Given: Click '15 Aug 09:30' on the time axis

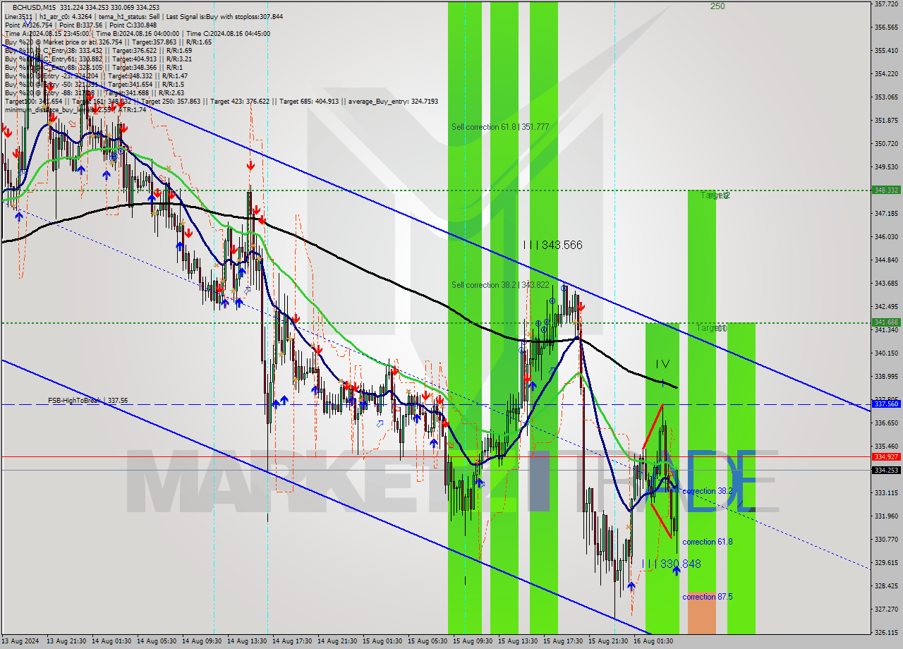Looking at the screenshot, I should 473,641.
